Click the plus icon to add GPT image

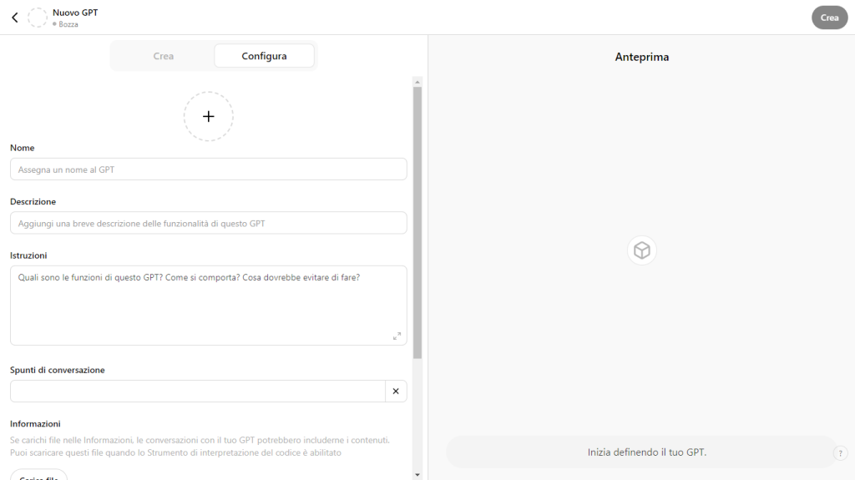209,116
